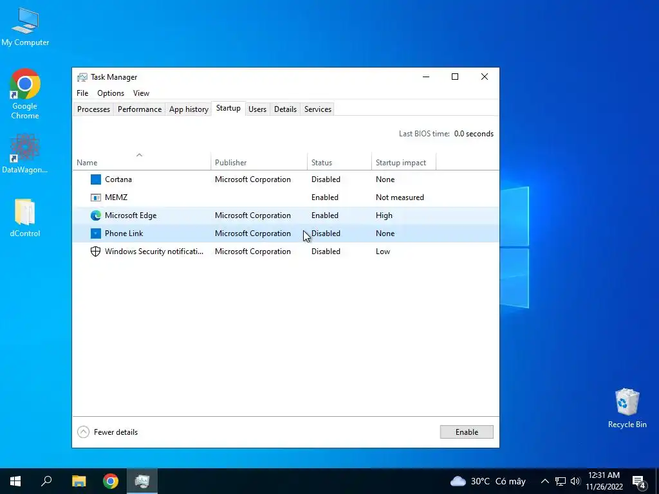Switch to the Details tab

point(285,109)
